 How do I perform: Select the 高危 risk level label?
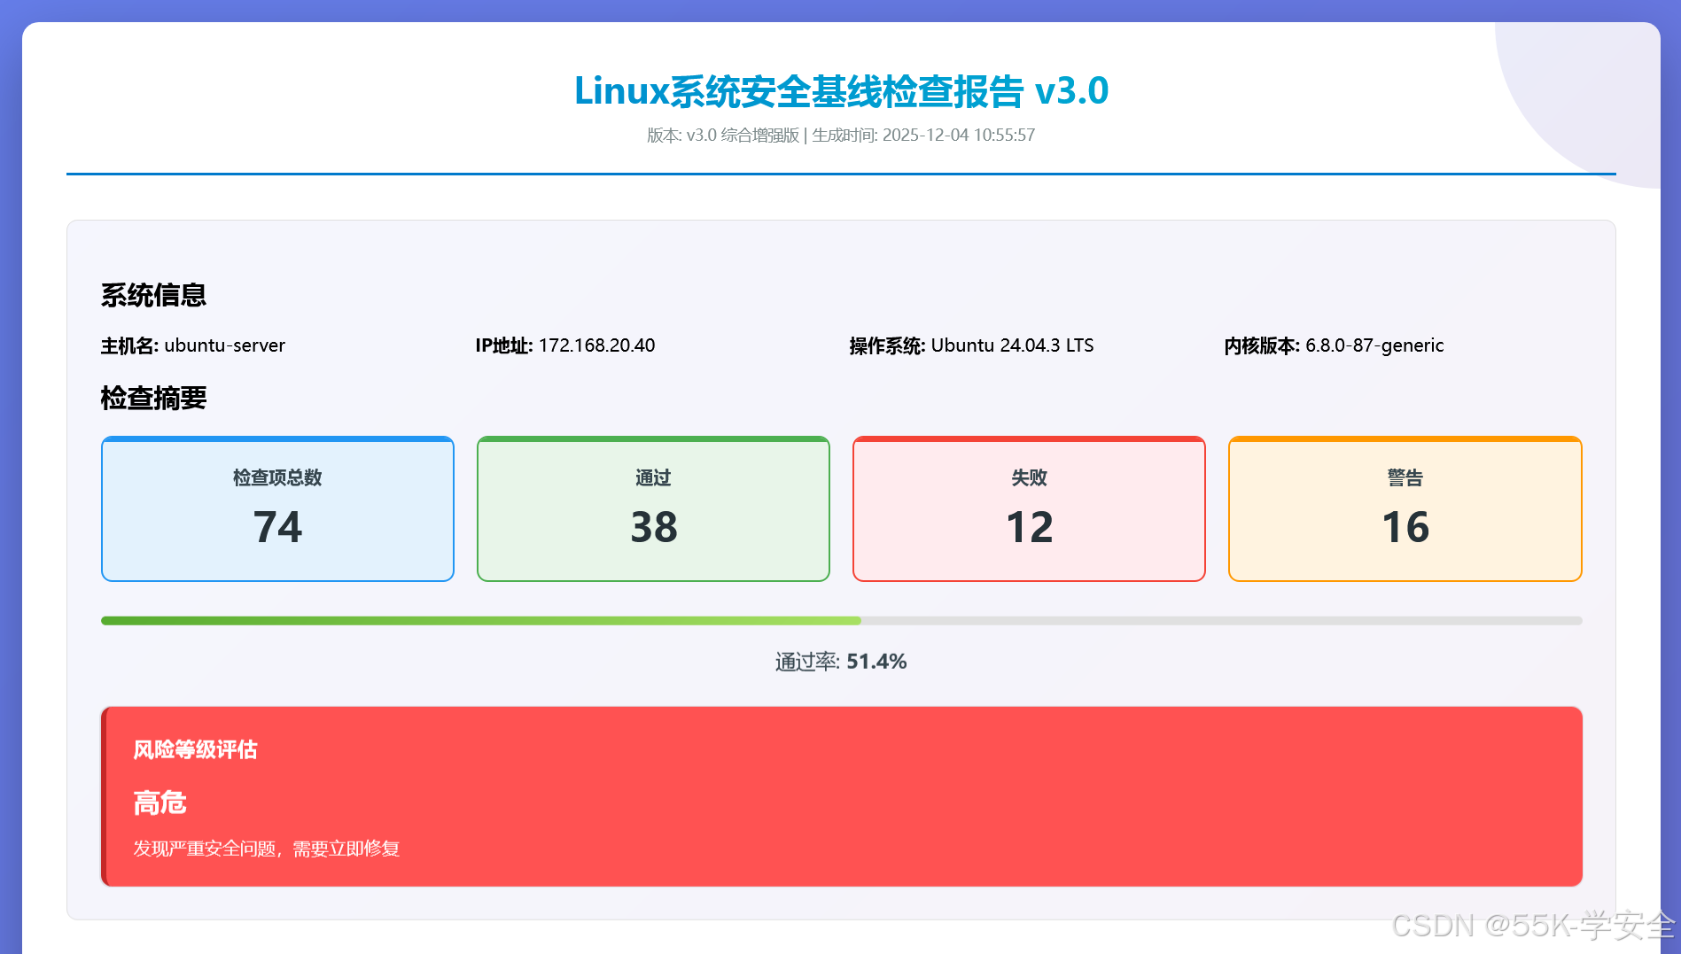[160, 803]
